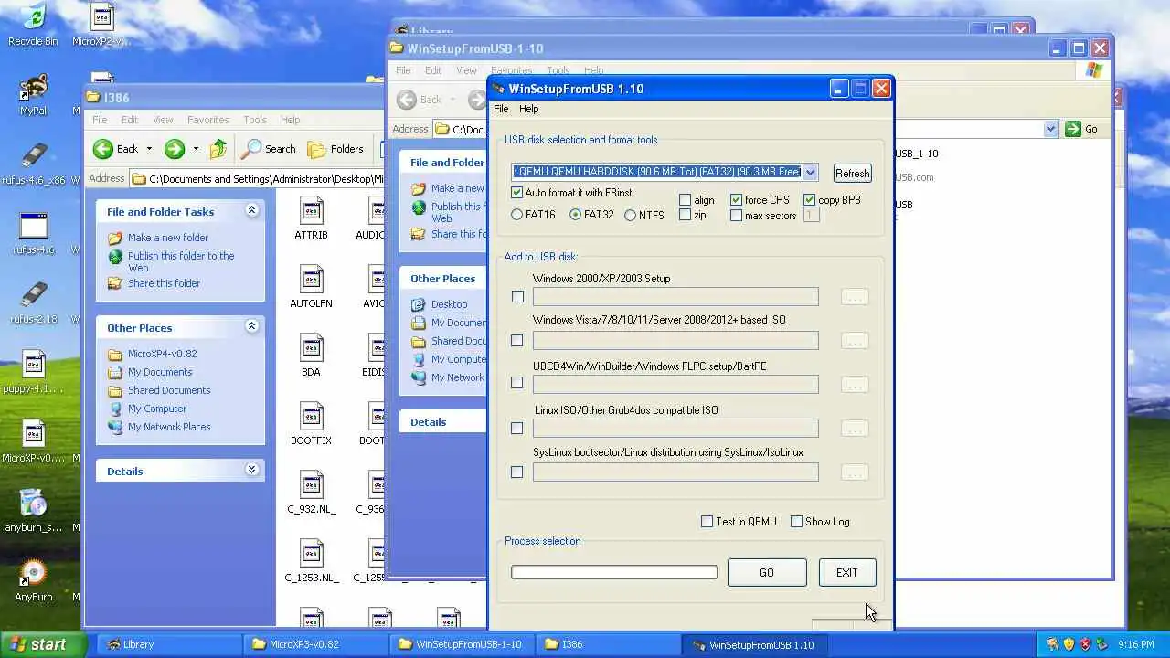This screenshot has height=658, width=1170.
Task: Check Linux ISO/Other Grub4dos compatible ISO
Action: coord(517,428)
